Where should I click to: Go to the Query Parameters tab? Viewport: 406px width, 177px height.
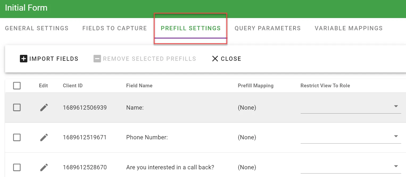point(268,28)
